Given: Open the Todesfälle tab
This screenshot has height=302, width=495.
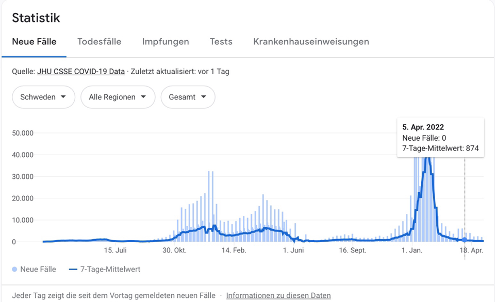Looking at the screenshot, I should (x=99, y=42).
